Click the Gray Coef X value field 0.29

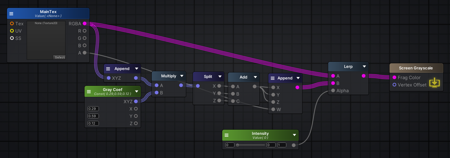[93, 109]
